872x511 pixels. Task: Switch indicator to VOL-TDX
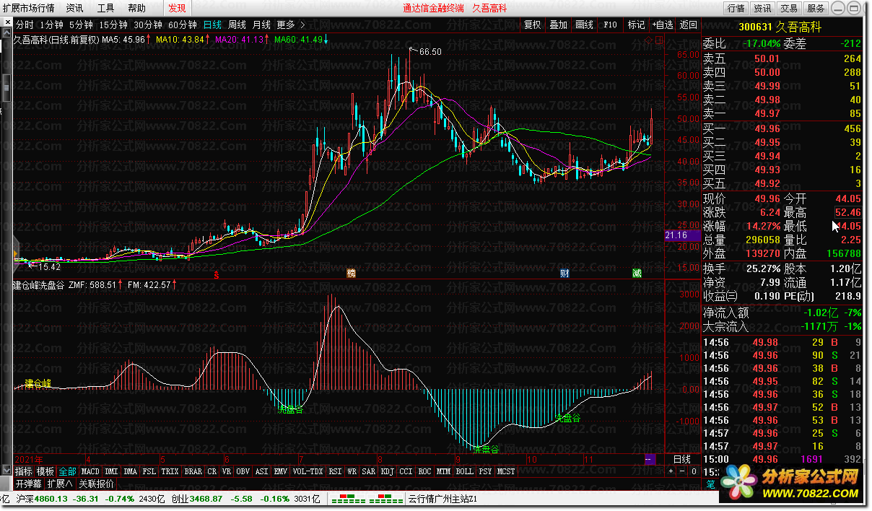(x=308, y=471)
